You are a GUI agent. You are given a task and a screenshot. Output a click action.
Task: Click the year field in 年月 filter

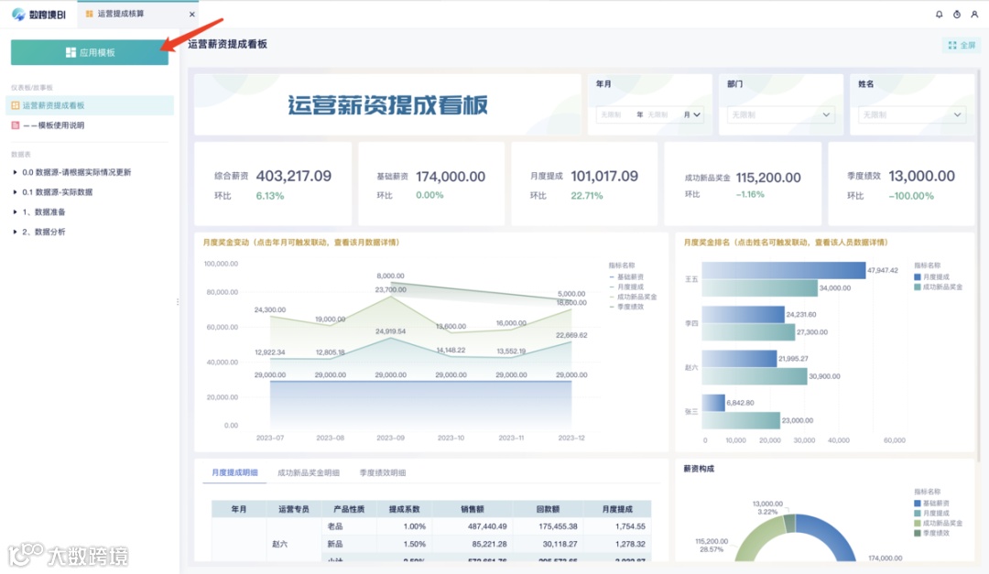click(616, 114)
